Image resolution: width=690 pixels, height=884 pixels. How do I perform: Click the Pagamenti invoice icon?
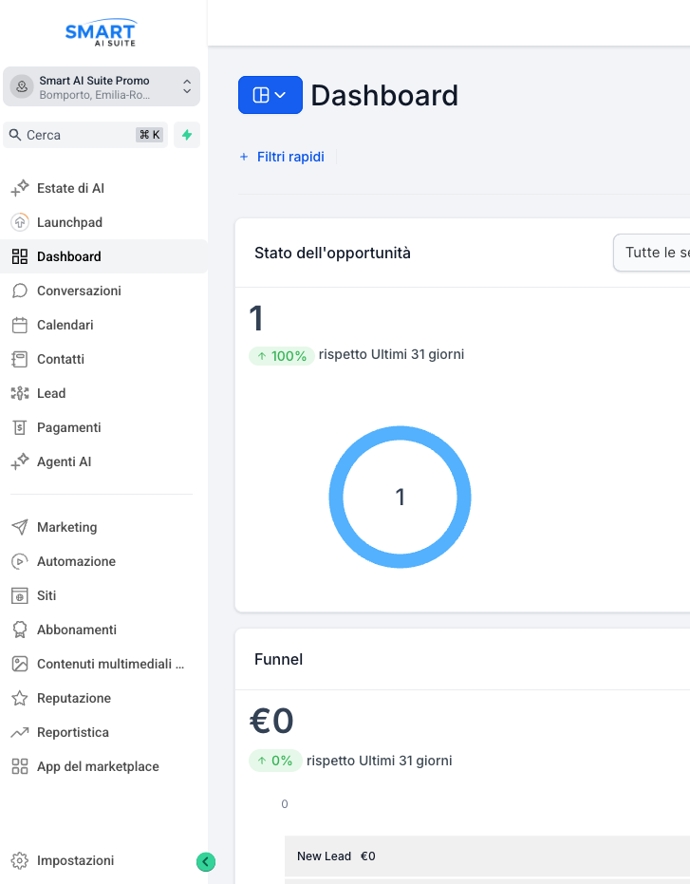pos(19,427)
